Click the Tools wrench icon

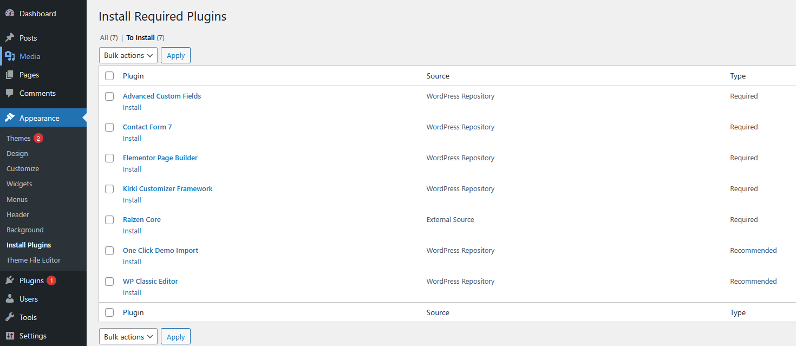[10, 317]
